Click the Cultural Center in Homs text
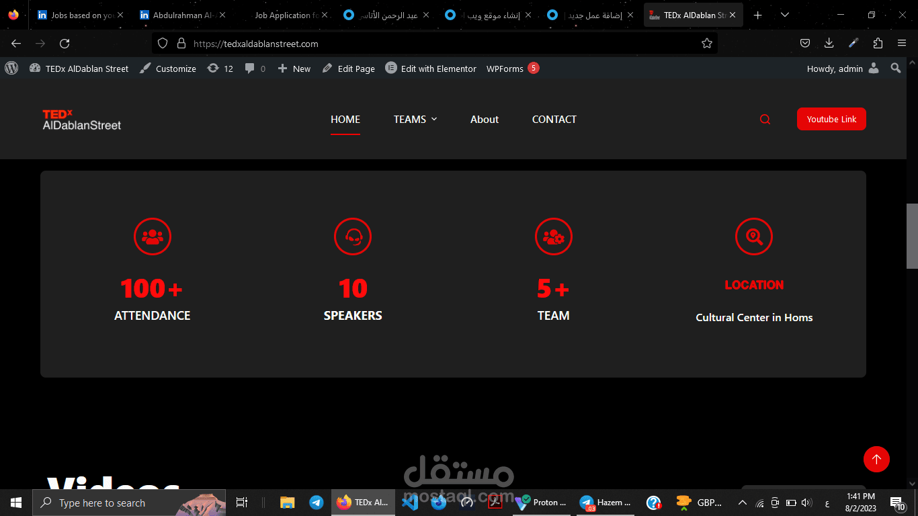 click(x=754, y=318)
